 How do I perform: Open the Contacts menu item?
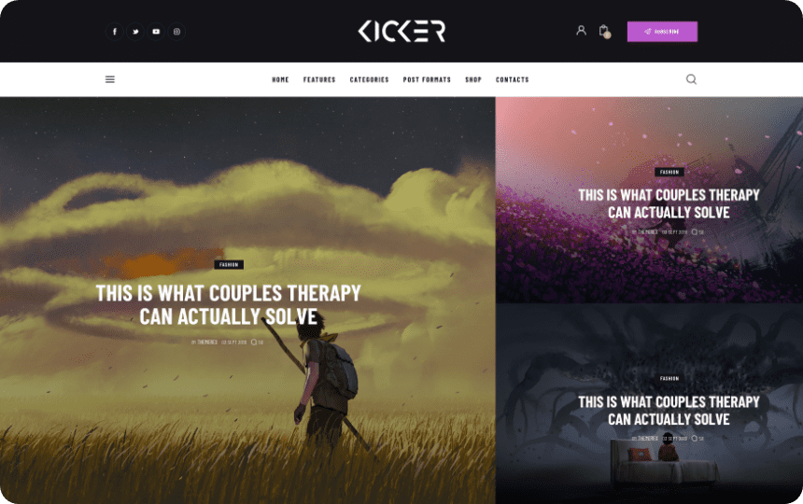(x=512, y=80)
